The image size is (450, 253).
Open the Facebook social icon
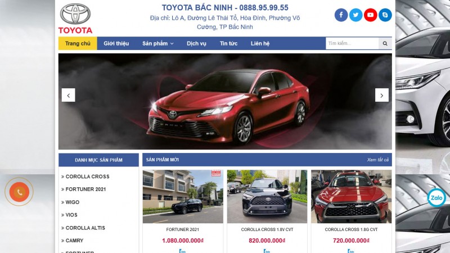(x=341, y=15)
